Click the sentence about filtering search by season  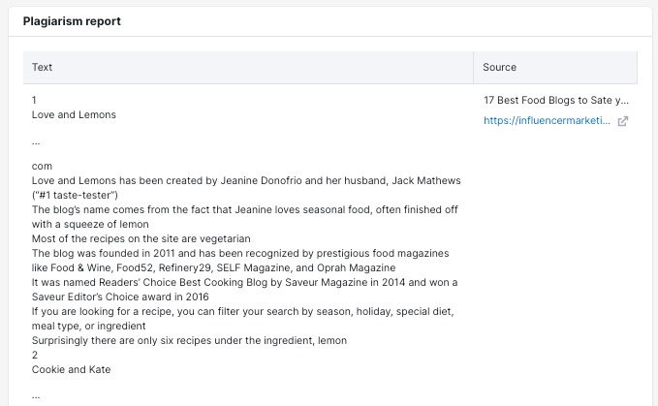coord(243,319)
